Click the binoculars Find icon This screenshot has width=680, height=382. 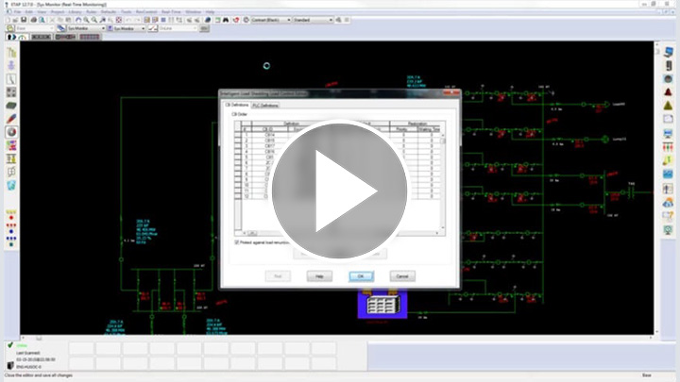coord(226,20)
